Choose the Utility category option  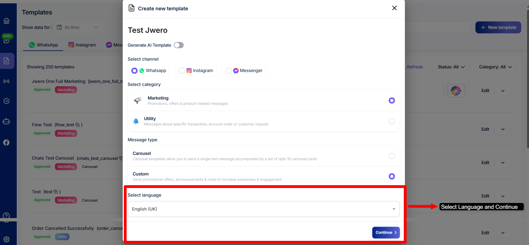(392, 121)
